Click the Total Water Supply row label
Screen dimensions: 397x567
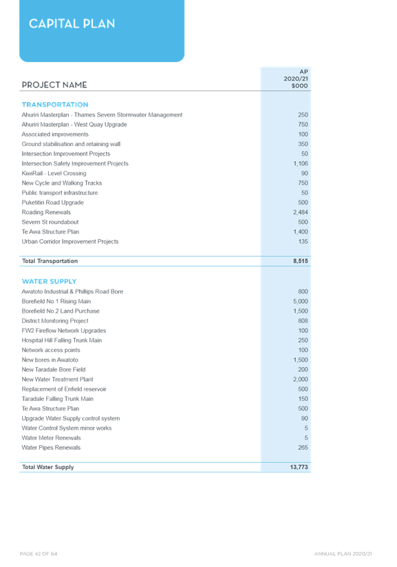[47, 467]
